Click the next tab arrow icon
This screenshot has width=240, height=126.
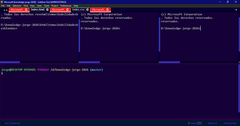coord(7,10)
